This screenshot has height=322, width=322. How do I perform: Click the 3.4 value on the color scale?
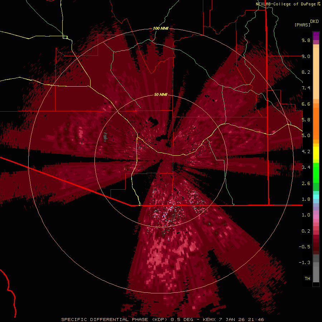[x=306, y=167]
